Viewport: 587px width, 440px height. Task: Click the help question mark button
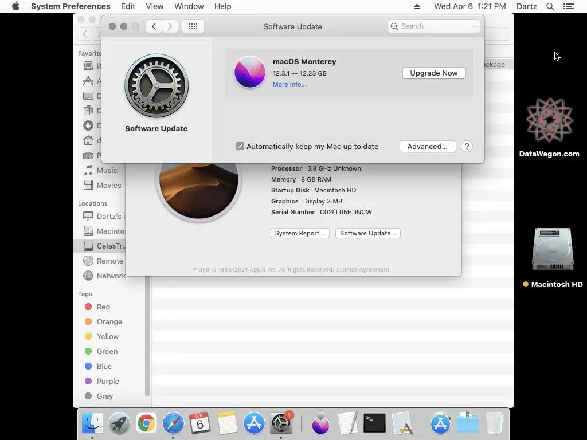(467, 146)
